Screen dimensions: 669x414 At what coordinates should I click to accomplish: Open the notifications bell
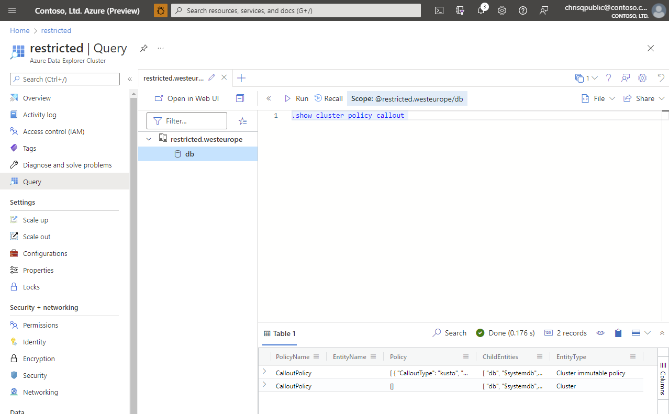[482, 10]
